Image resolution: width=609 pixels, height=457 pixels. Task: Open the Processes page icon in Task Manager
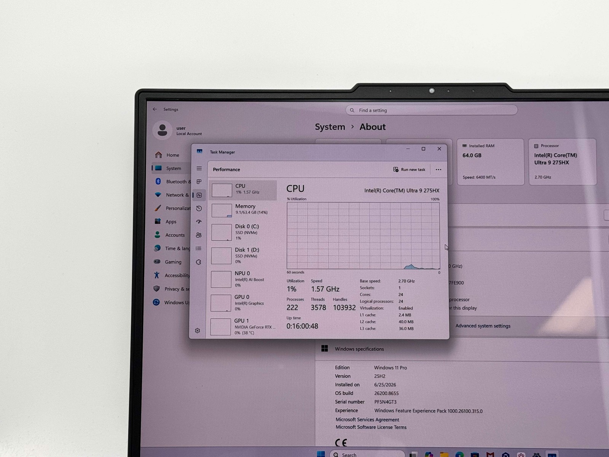199,182
